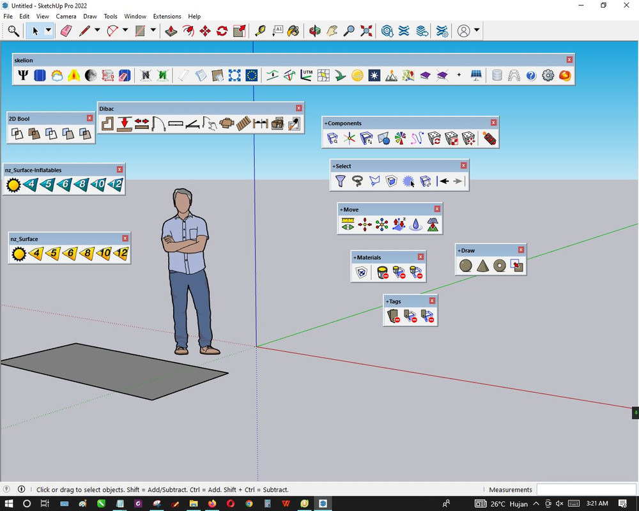This screenshot has width=639, height=511.
Task: Select the Eraser tool in main toolbar
Action: click(x=66, y=31)
